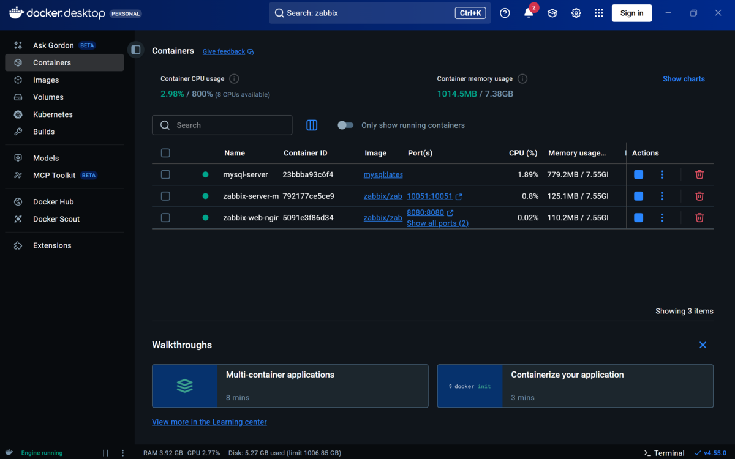The height and width of the screenshot is (459, 735).
Task: Check the zabbix-web-ngir row checkbox
Action: [165, 217]
